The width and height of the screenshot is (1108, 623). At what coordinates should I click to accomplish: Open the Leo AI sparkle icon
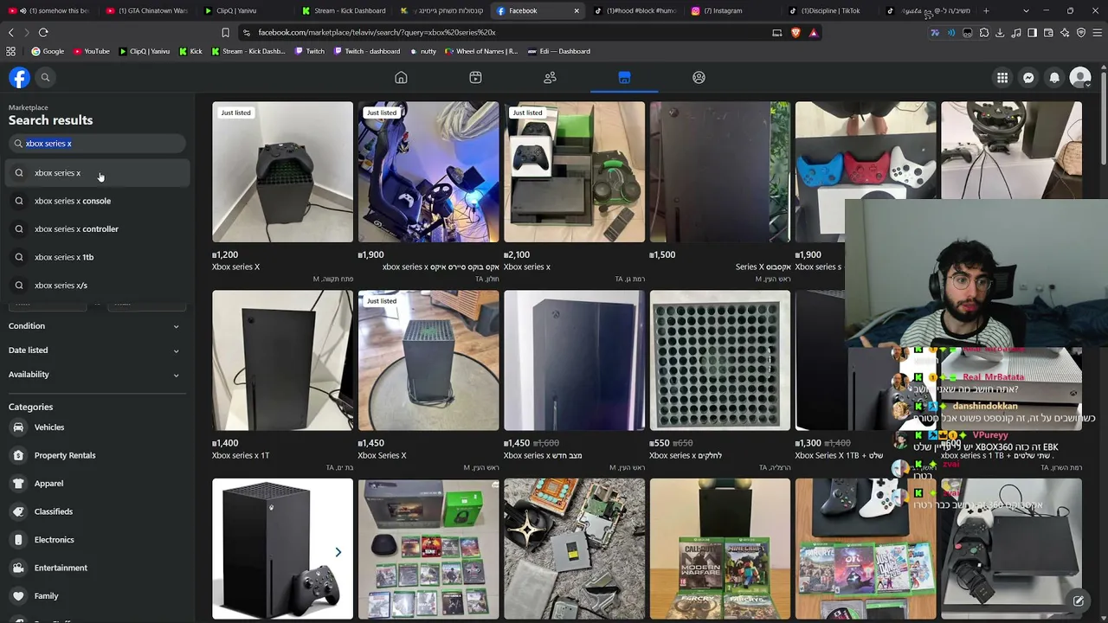click(x=1065, y=33)
